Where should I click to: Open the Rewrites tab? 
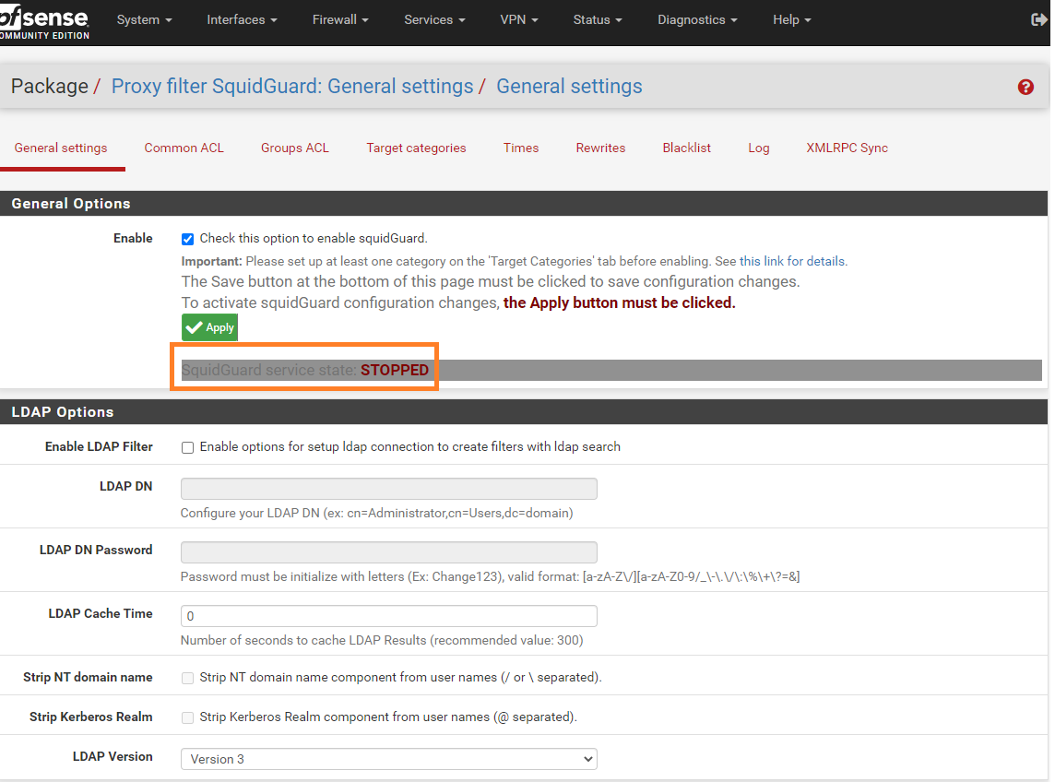[x=600, y=148]
